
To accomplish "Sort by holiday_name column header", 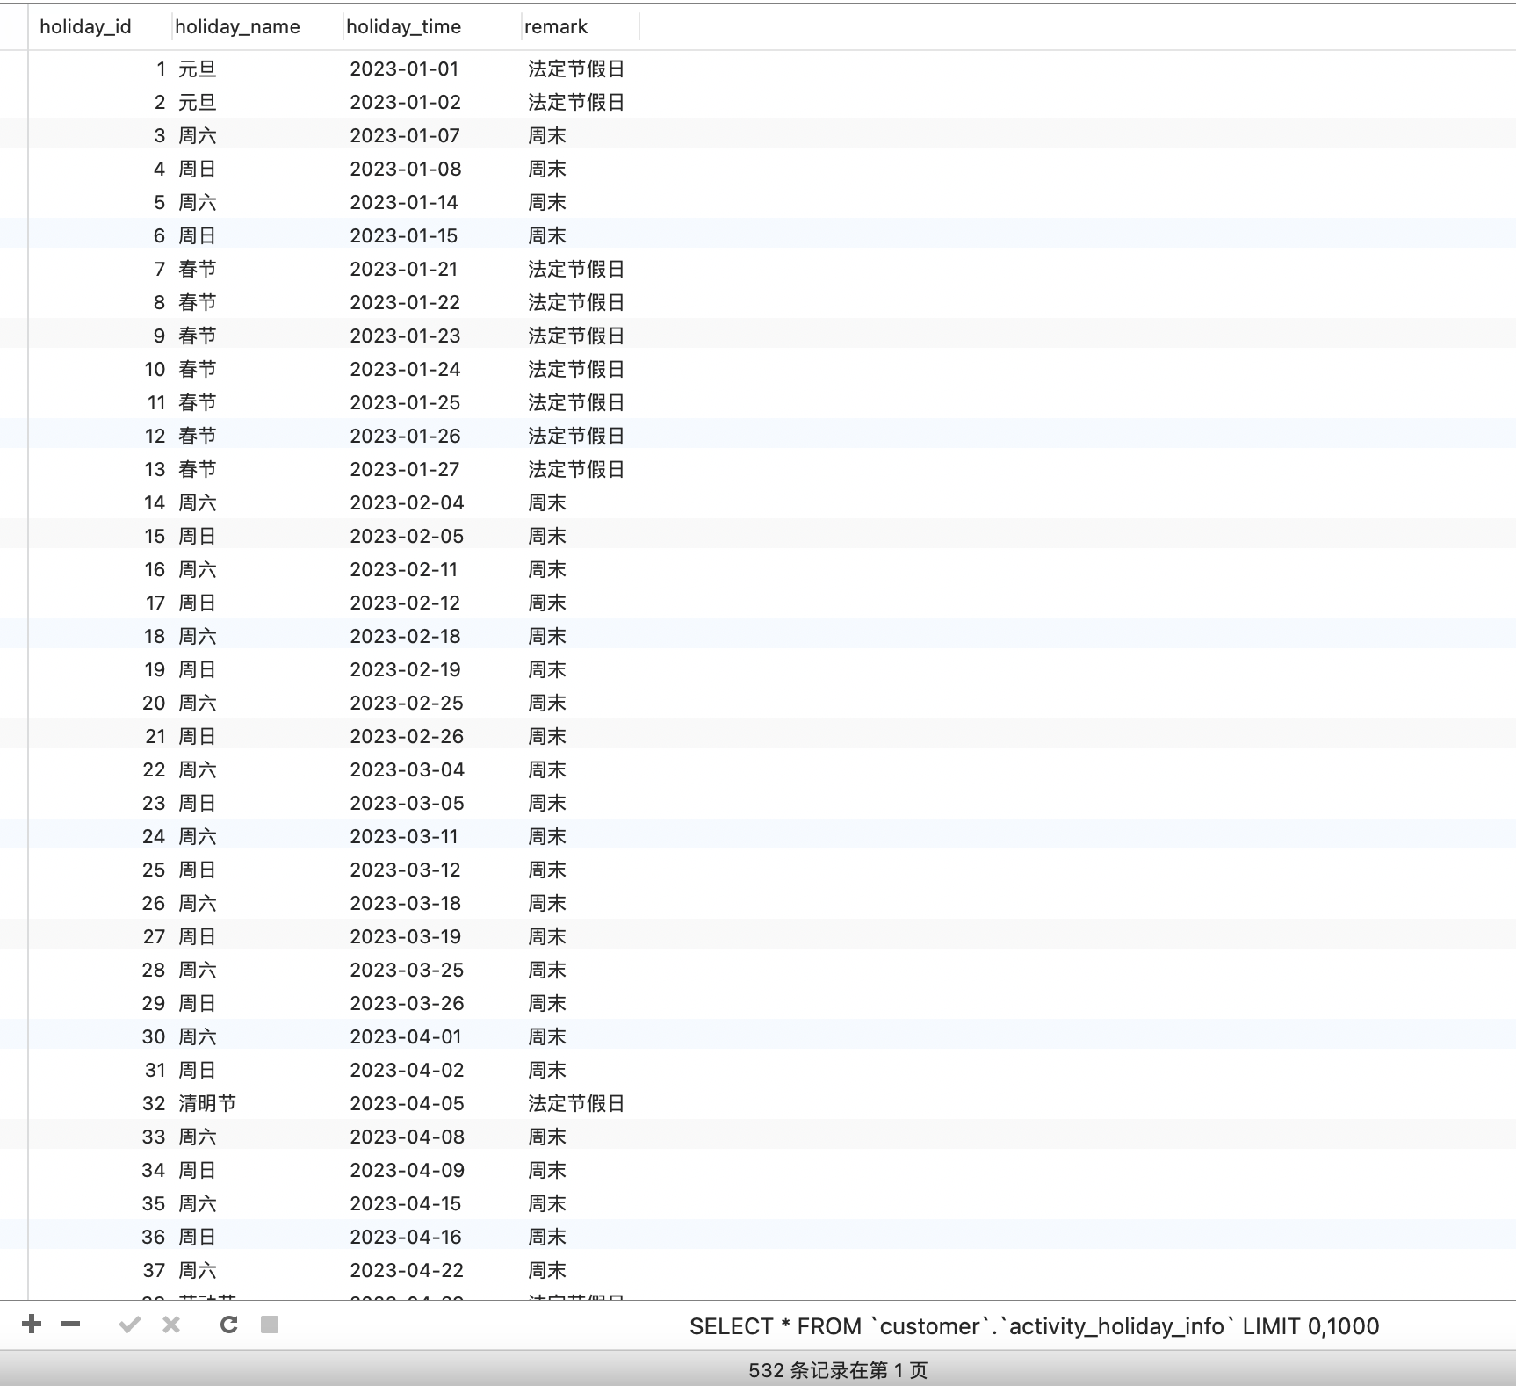I will pos(237,27).
